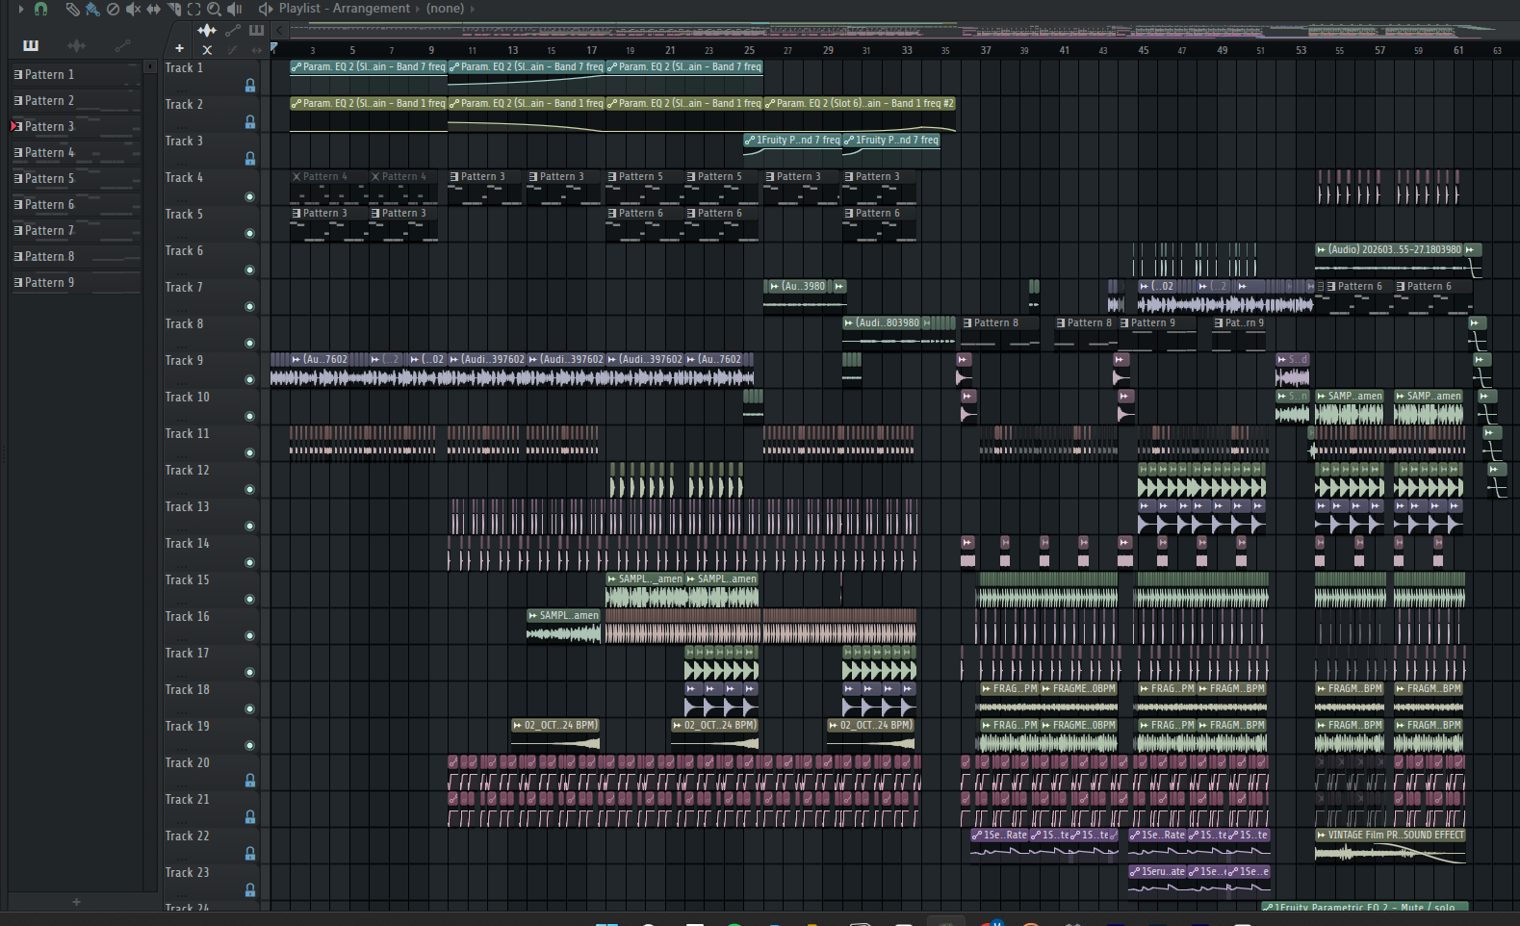Select the Track 14 header label
This screenshot has height=926, width=1520.
click(x=187, y=544)
